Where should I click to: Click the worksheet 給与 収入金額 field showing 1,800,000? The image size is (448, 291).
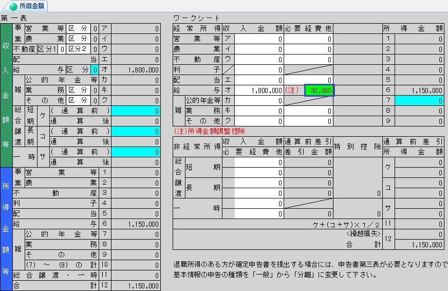coord(259,90)
